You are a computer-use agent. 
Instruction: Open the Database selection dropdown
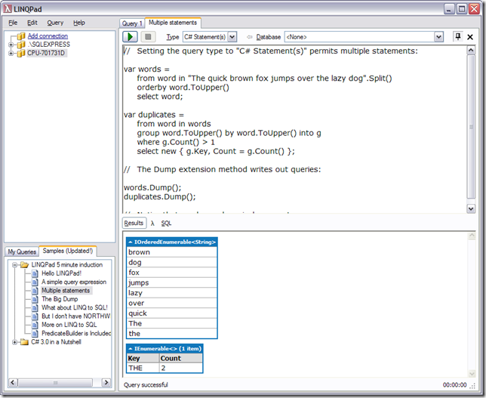pyautogui.click(x=438, y=36)
